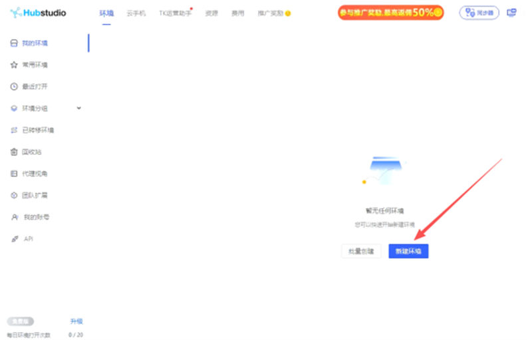The width and height of the screenshot is (532, 340).
Task: Click the 我的账号 person icon
Action: tap(15, 217)
